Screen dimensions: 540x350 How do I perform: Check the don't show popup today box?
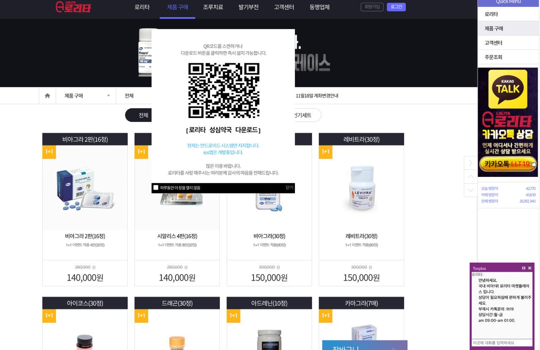click(x=156, y=188)
